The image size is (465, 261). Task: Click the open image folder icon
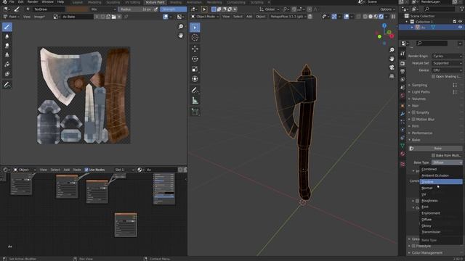[113, 17]
